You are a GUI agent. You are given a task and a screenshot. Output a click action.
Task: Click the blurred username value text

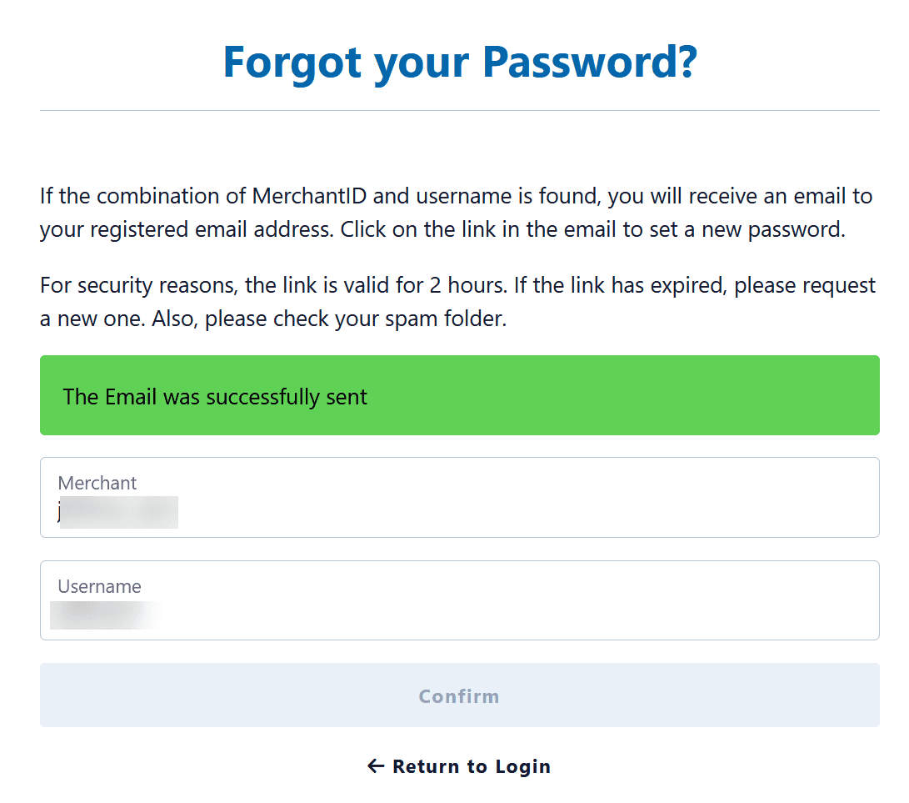point(104,615)
